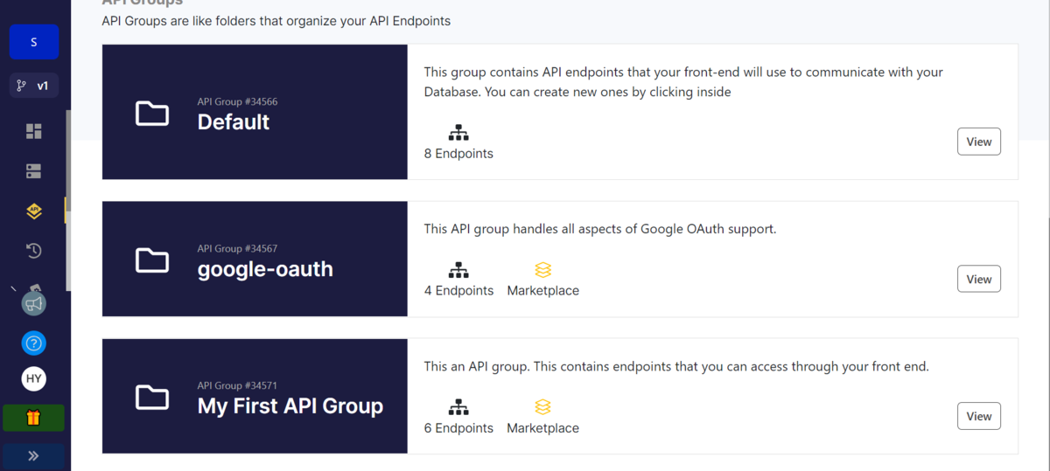
Task: View the Default API group
Action: [978, 142]
